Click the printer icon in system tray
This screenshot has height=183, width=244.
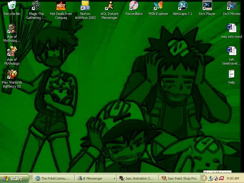[x=216, y=178]
